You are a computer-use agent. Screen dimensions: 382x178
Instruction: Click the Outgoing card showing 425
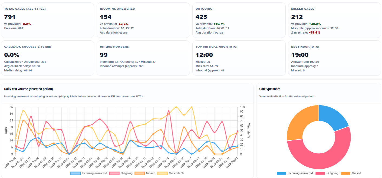239,20
